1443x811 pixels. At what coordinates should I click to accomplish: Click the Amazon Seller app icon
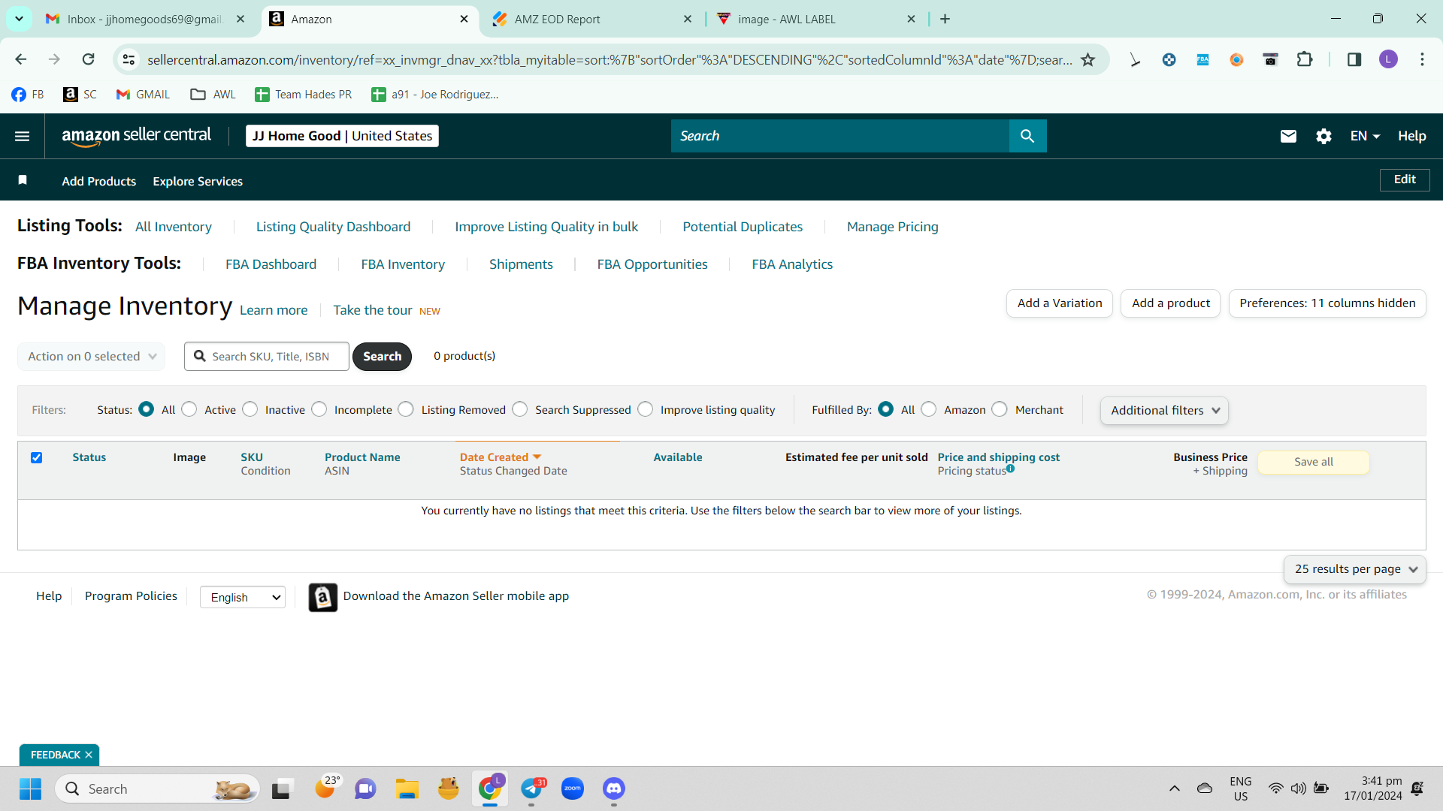323,597
